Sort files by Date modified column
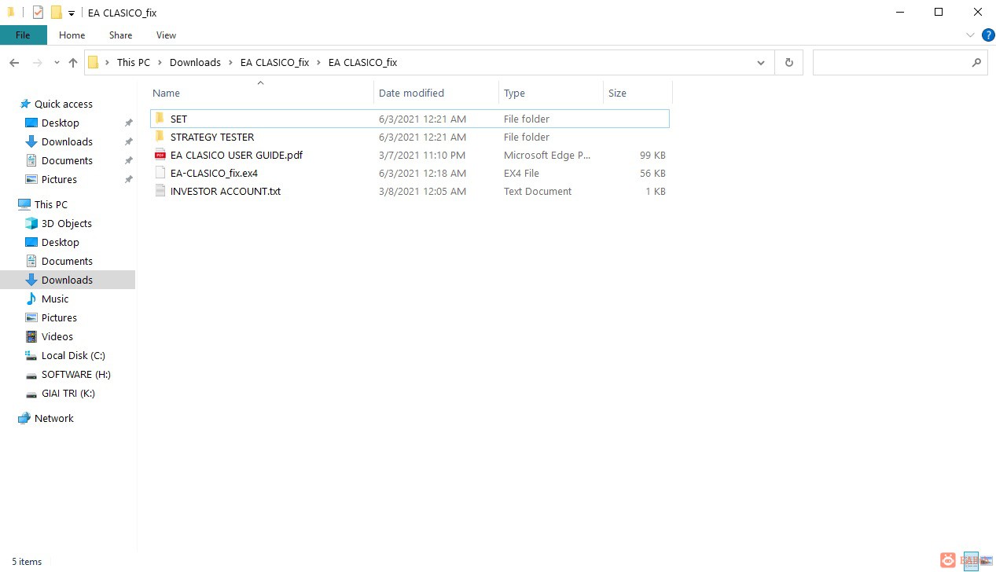996x572 pixels. coord(436,93)
